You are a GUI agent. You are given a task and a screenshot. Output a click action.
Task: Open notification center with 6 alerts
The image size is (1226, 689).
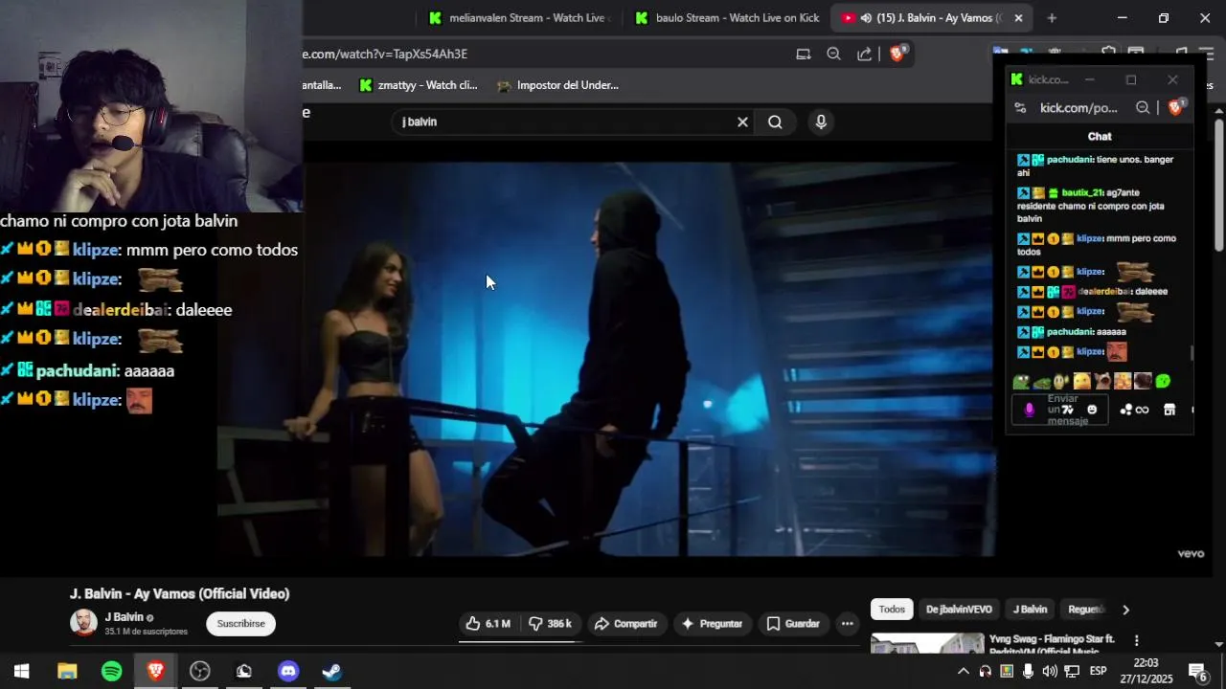[1197, 671]
